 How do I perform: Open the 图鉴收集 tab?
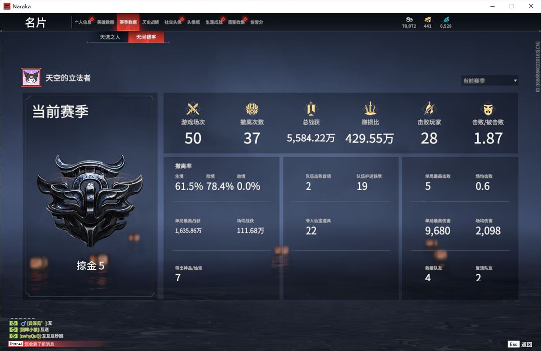pos(236,22)
